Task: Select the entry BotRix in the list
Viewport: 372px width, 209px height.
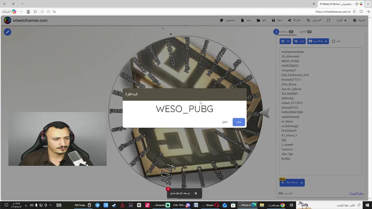Action: [286, 158]
